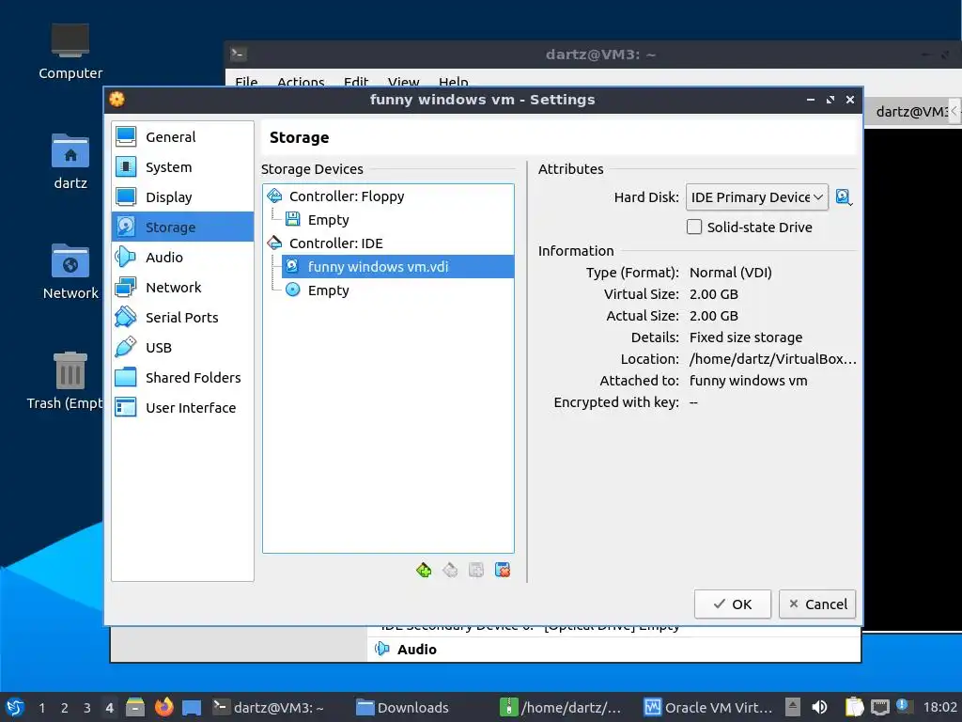Click the network connection tray icon
Screen dimensions: 962x722
(879, 707)
